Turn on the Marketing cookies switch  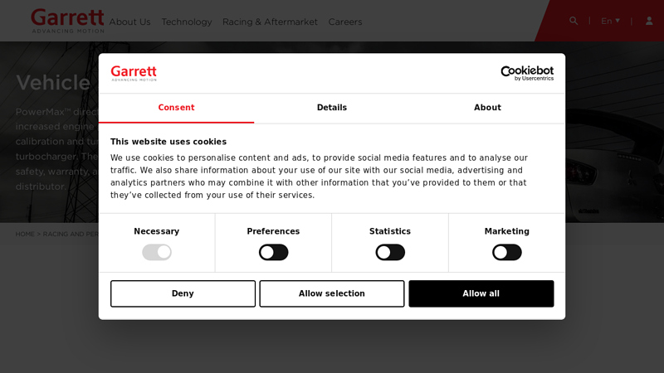(x=506, y=252)
